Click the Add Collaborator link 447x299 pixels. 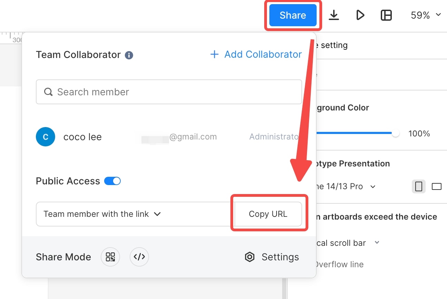[x=256, y=54]
